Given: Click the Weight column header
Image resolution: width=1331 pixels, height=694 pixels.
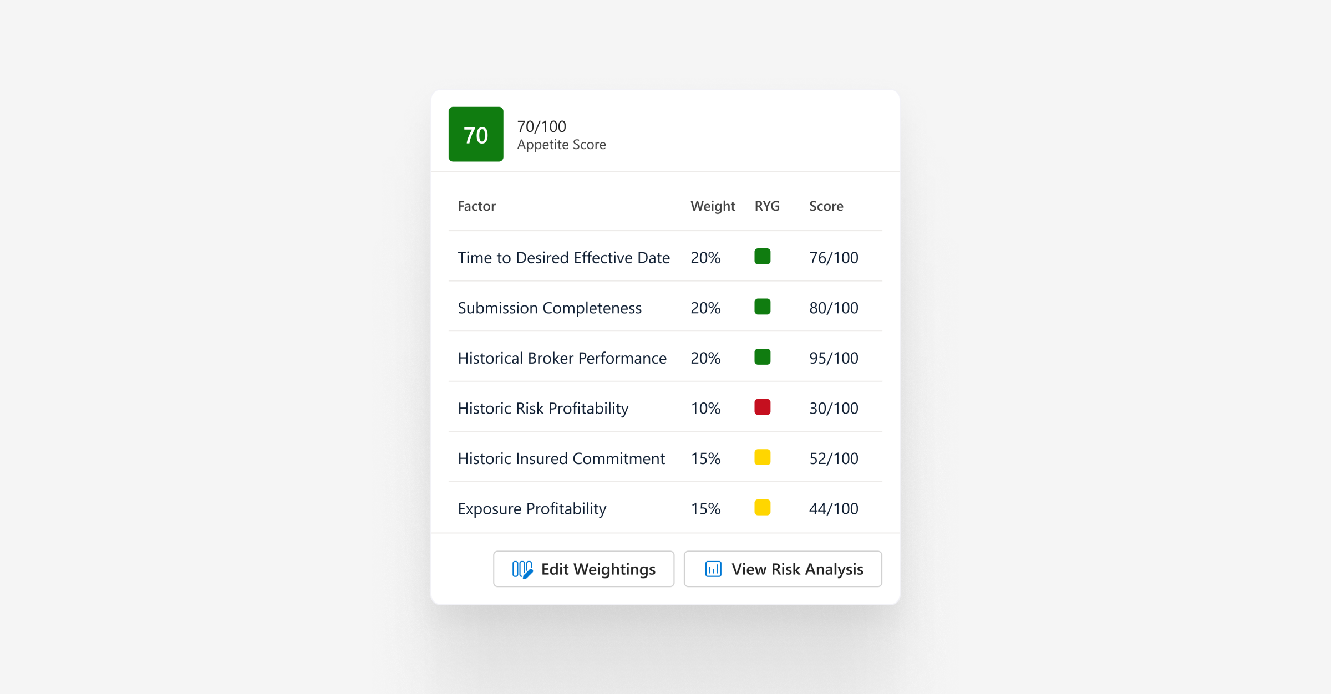Looking at the screenshot, I should click(x=712, y=206).
